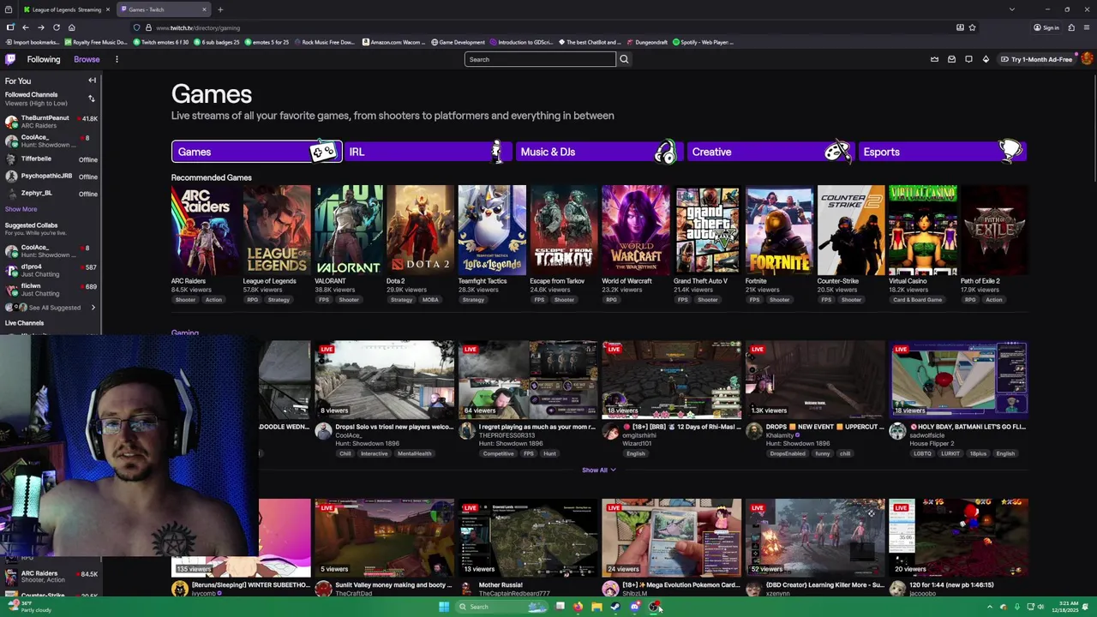Close the Games - Twitch tab

coord(204,9)
